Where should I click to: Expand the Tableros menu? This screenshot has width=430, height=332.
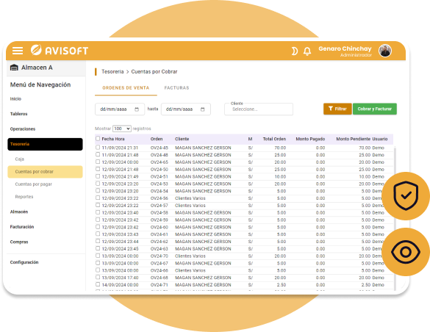18,114
